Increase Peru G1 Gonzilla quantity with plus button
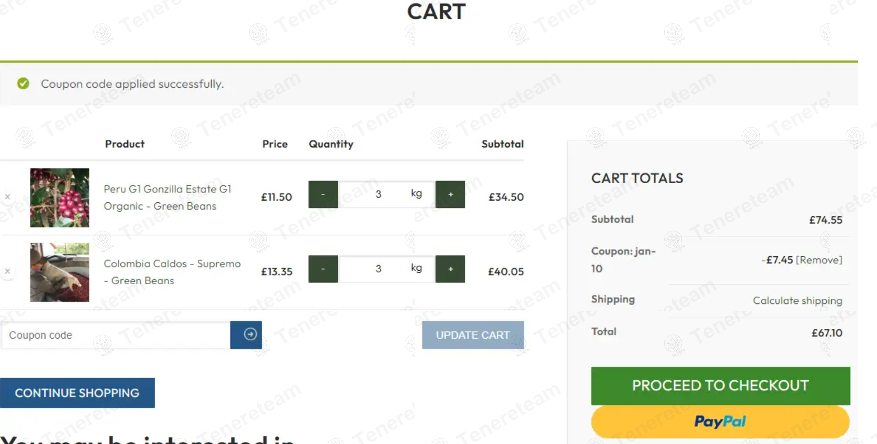This screenshot has height=444, width=877. point(450,195)
